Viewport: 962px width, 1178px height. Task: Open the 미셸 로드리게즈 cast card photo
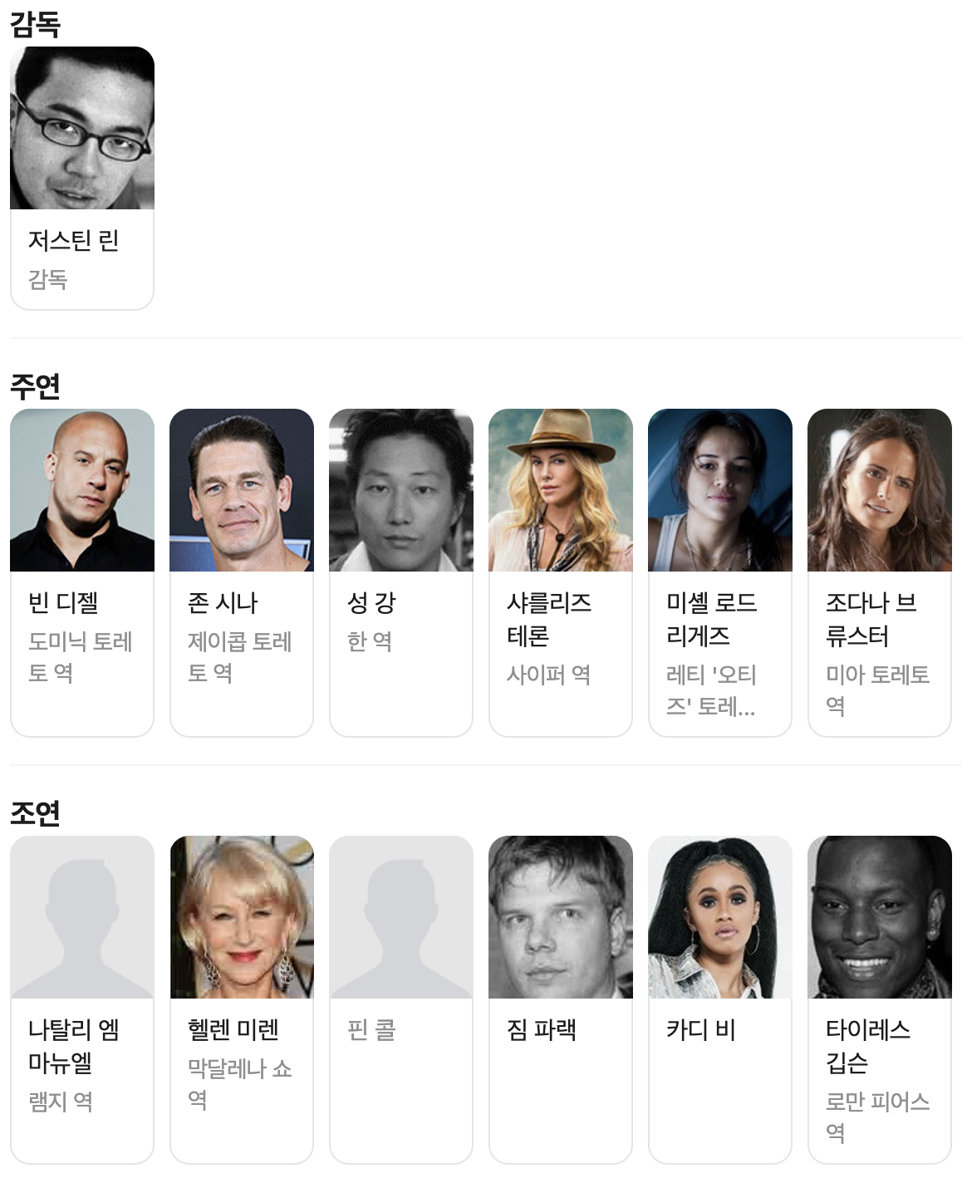(720, 490)
